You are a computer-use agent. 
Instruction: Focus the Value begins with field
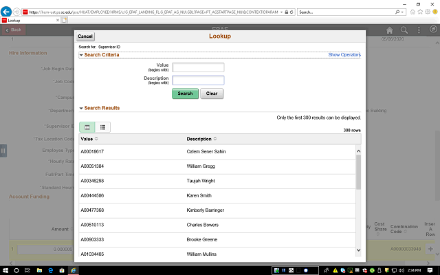click(198, 67)
